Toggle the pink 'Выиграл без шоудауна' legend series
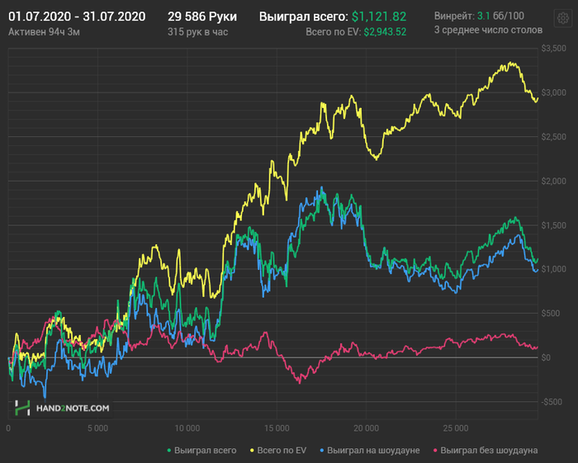 tap(486, 450)
